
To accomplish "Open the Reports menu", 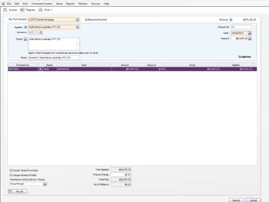I will [x=70, y=3].
